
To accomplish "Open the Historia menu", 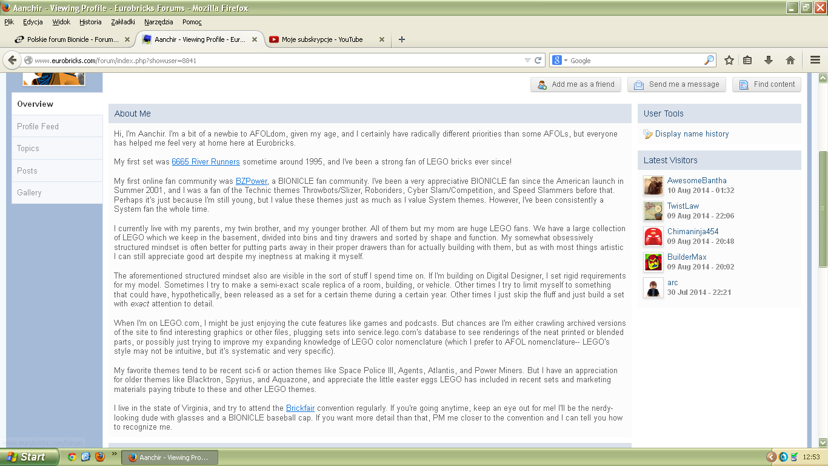I will [x=90, y=22].
